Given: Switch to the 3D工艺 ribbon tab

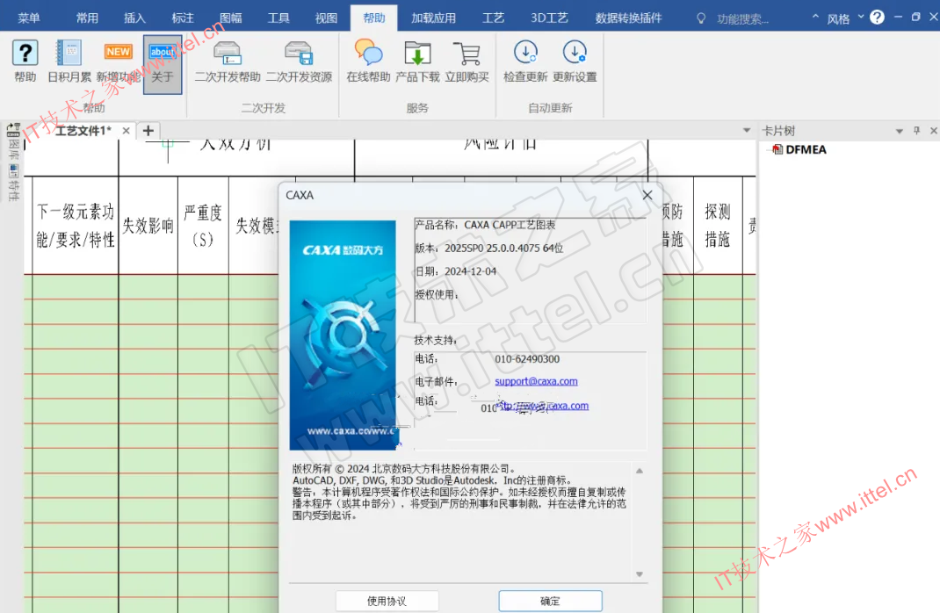Looking at the screenshot, I should click(549, 18).
